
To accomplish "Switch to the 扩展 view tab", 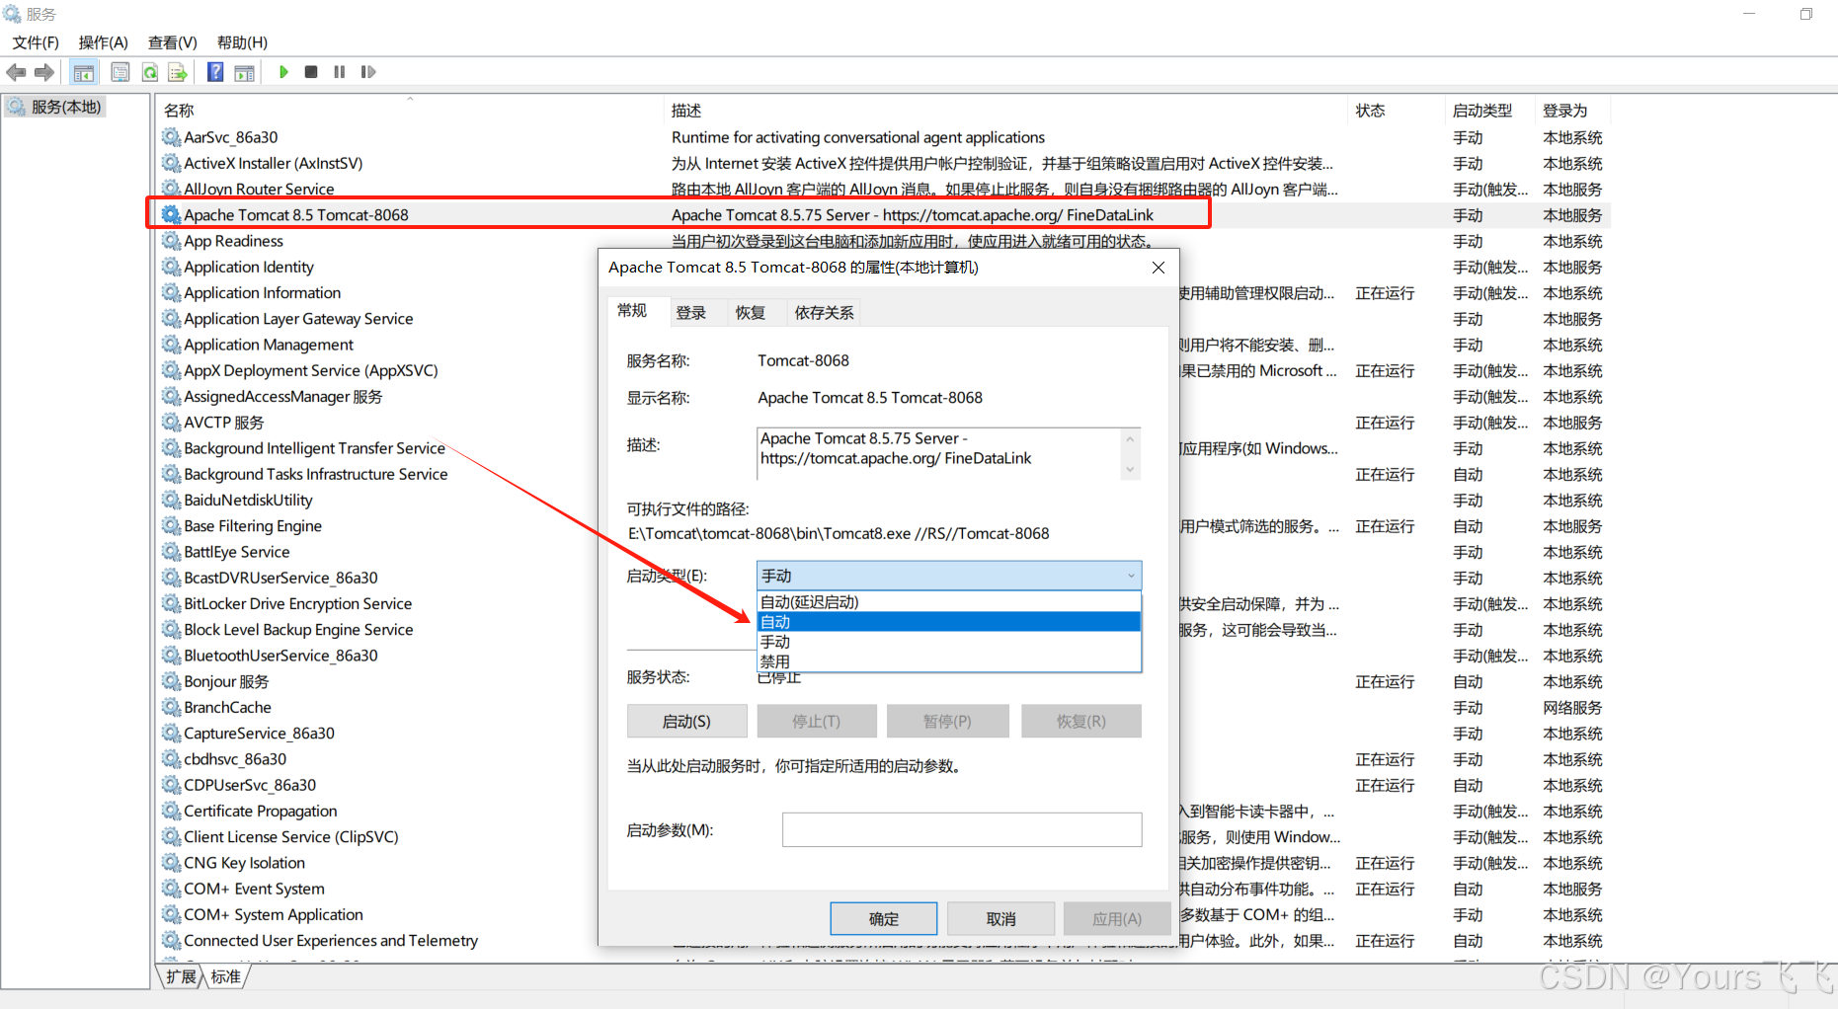I will pos(182,976).
